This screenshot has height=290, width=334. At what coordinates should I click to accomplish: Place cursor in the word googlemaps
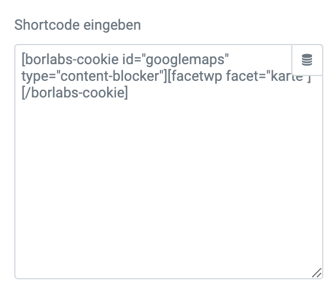point(185,59)
